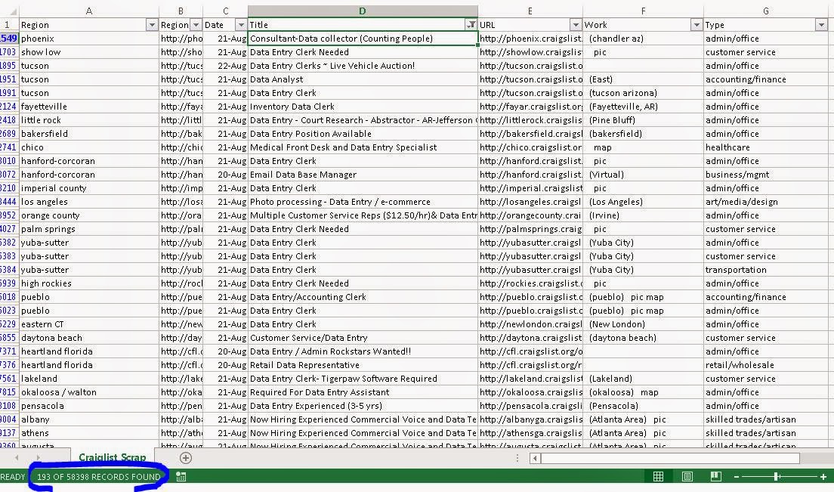Select column E header
834x492 pixels.
(x=530, y=11)
